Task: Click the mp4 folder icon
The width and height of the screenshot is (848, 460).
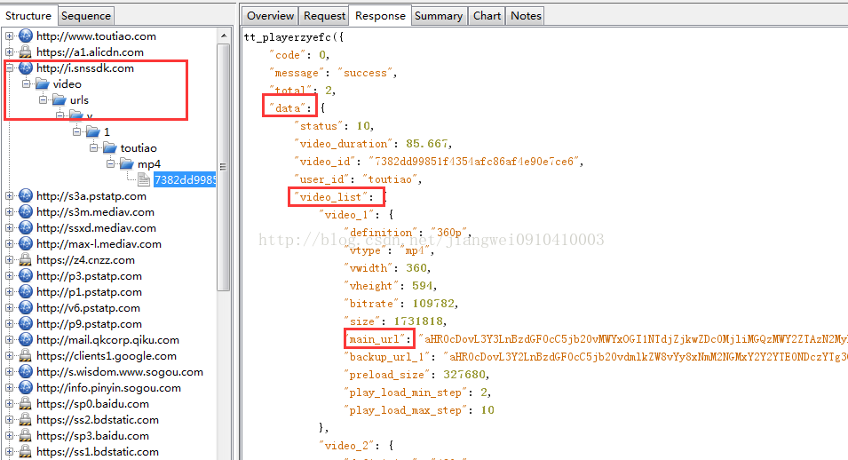Action: point(127,164)
